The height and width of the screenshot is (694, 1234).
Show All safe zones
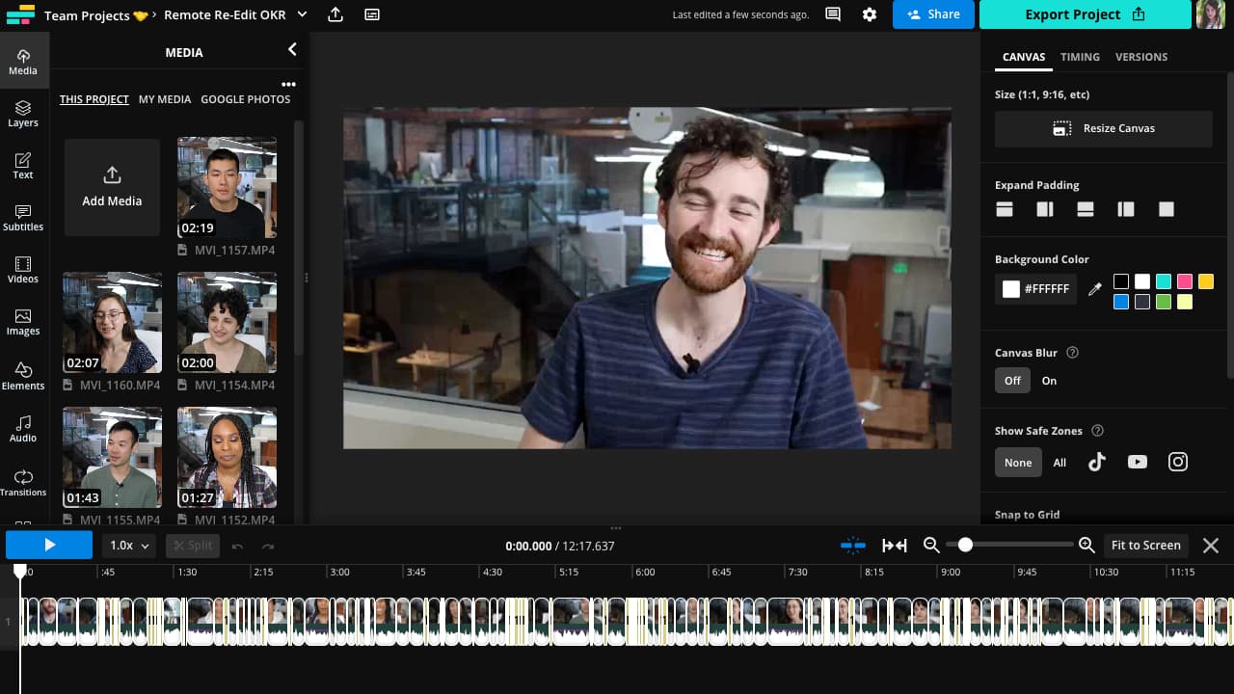[1060, 463]
